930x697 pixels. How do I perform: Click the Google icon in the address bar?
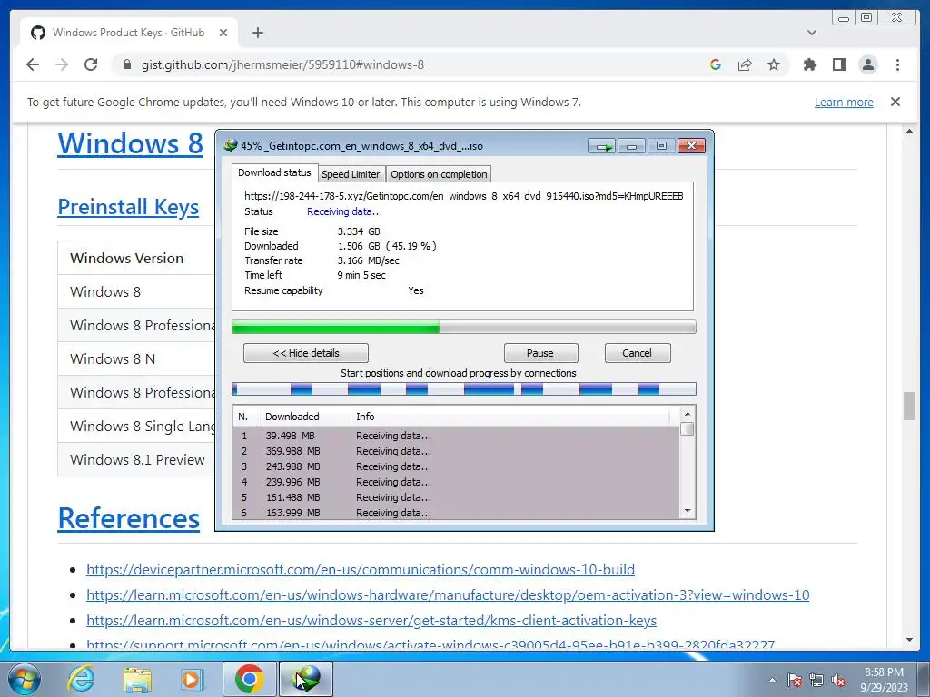pyautogui.click(x=716, y=64)
